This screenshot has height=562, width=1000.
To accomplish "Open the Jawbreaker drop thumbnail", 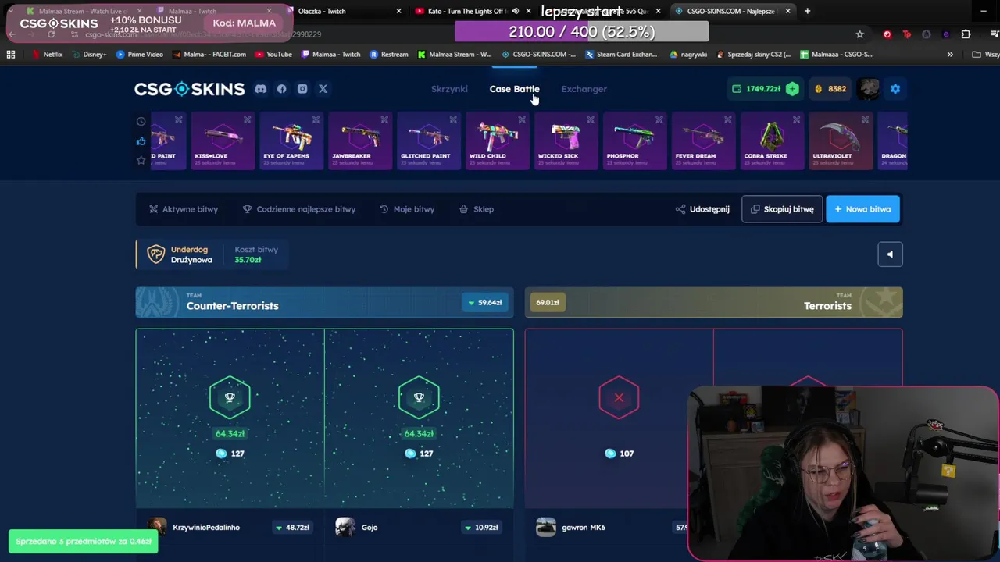I will point(360,140).
